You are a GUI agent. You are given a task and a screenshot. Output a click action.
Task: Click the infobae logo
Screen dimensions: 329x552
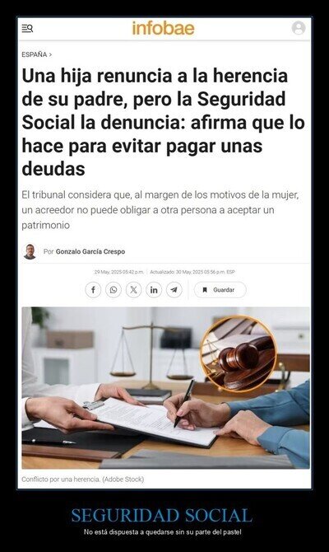click(163, 28)
